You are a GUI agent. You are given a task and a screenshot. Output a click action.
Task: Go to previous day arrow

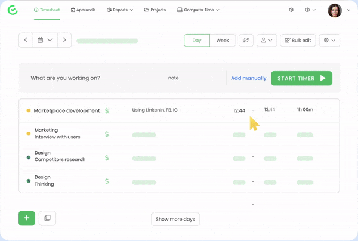(26, 40)
